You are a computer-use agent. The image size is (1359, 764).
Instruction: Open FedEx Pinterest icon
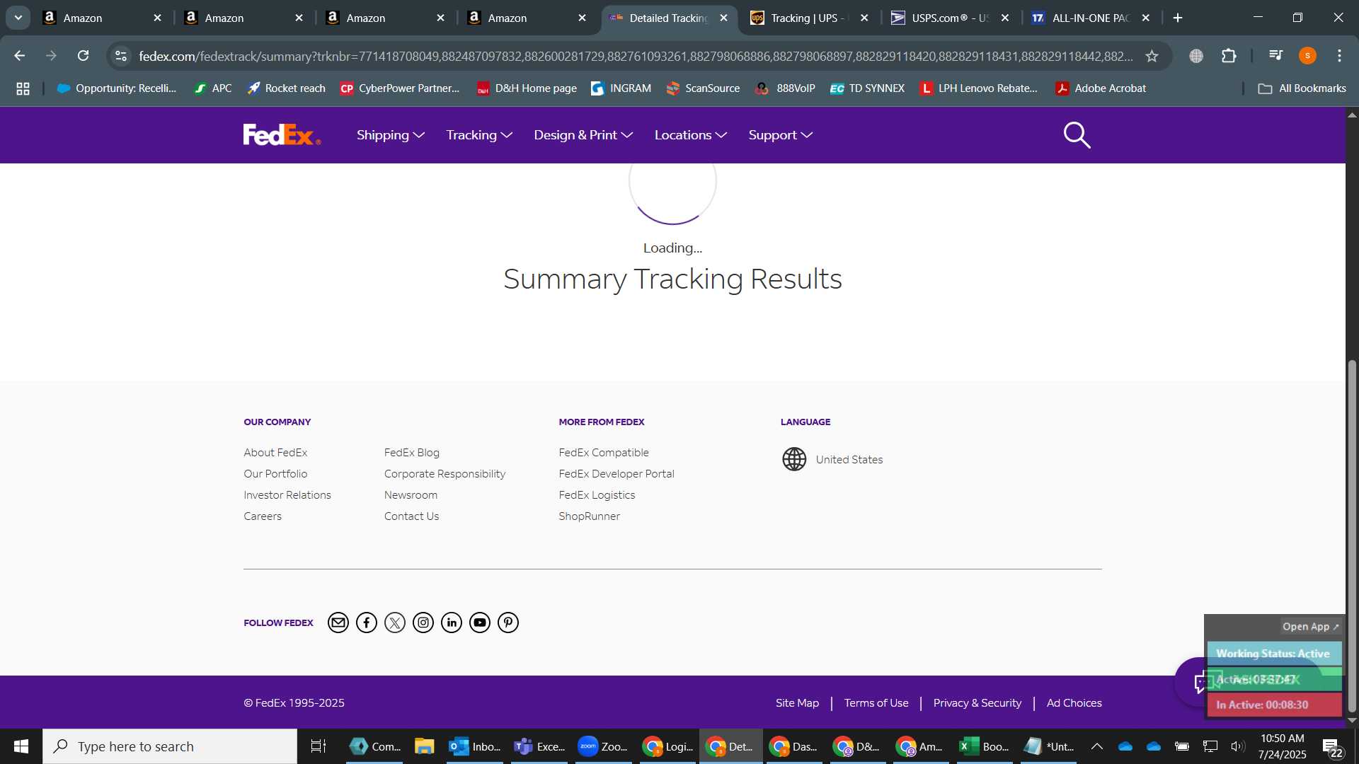tap(508, 623)
